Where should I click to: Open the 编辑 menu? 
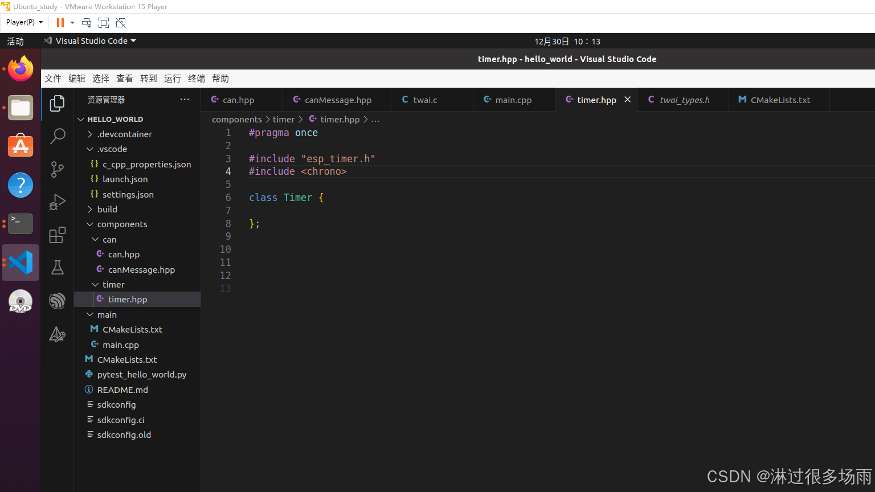77,79
